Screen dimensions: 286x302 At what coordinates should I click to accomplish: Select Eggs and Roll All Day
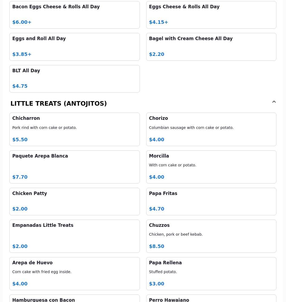point(74,47)
